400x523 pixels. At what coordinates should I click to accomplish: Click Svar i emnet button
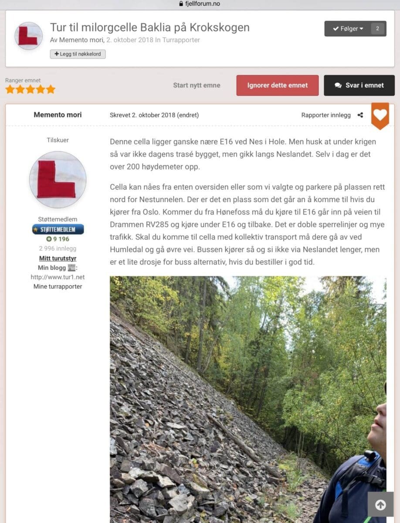click(359, 85)
